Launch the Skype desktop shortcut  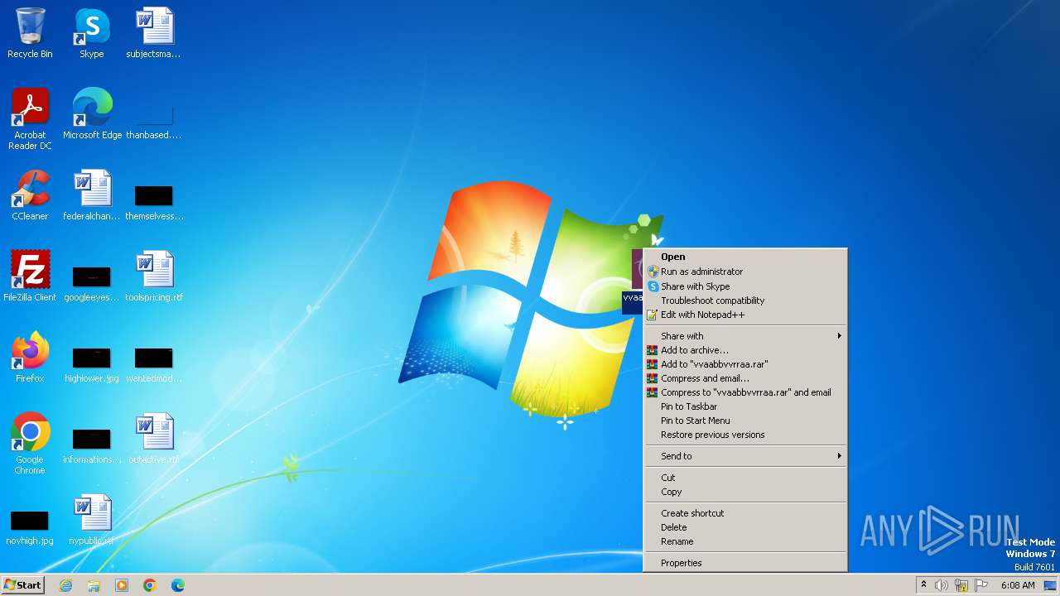92,33
